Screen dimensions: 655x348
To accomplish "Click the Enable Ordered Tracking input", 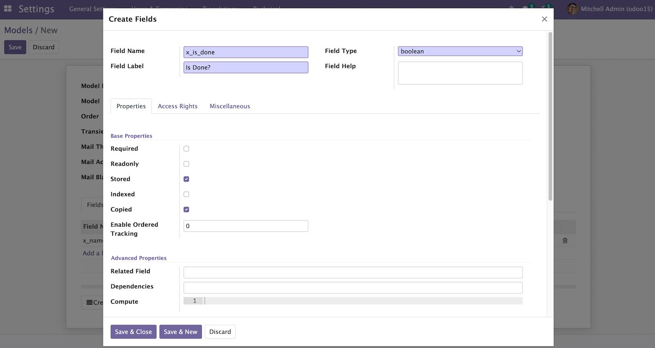I will pos(246,226).
